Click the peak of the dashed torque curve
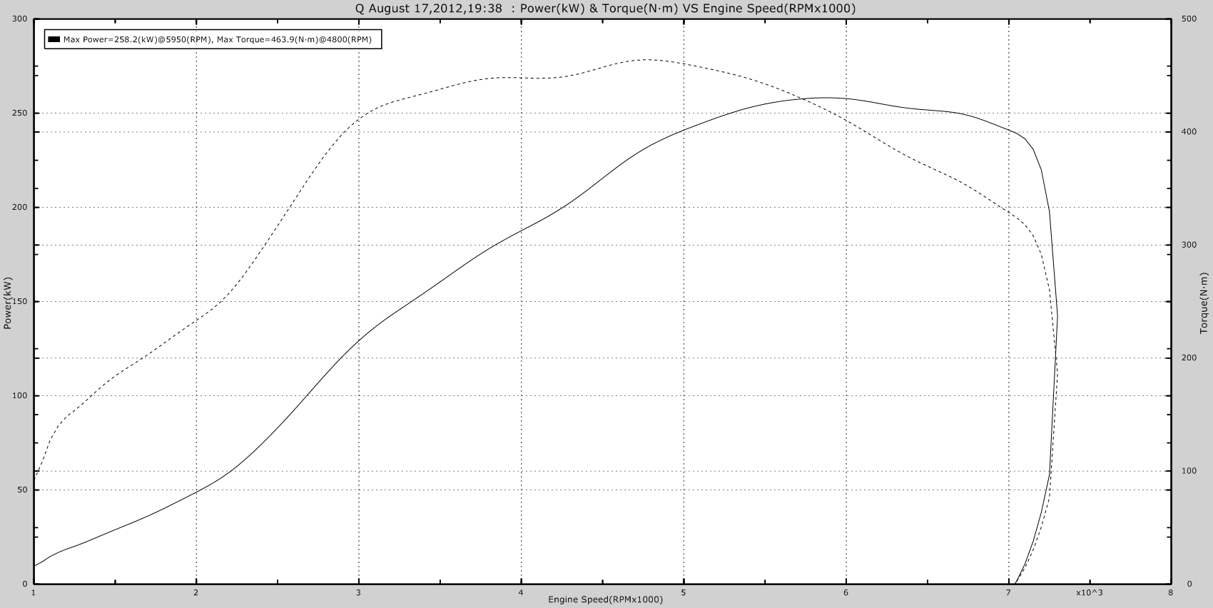This screenshot has height=608, width=1213. coord(648,59)
